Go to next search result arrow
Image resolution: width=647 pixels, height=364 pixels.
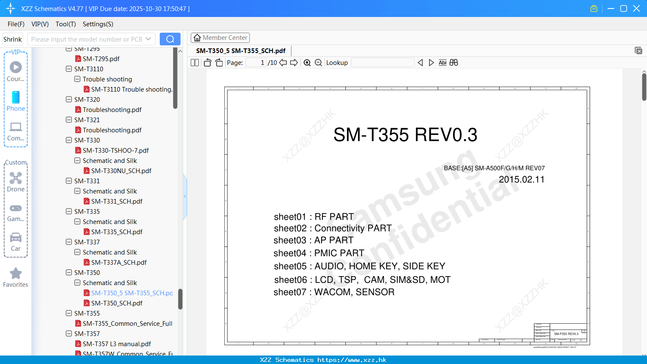[x=431, y=62]
